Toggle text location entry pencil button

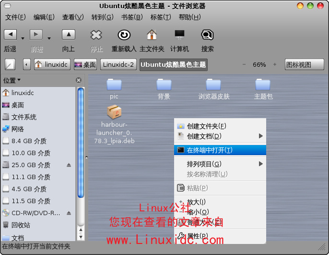(x=10, y=64)
